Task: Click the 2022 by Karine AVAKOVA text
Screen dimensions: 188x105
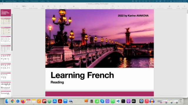Action: [x=133, y=15]
